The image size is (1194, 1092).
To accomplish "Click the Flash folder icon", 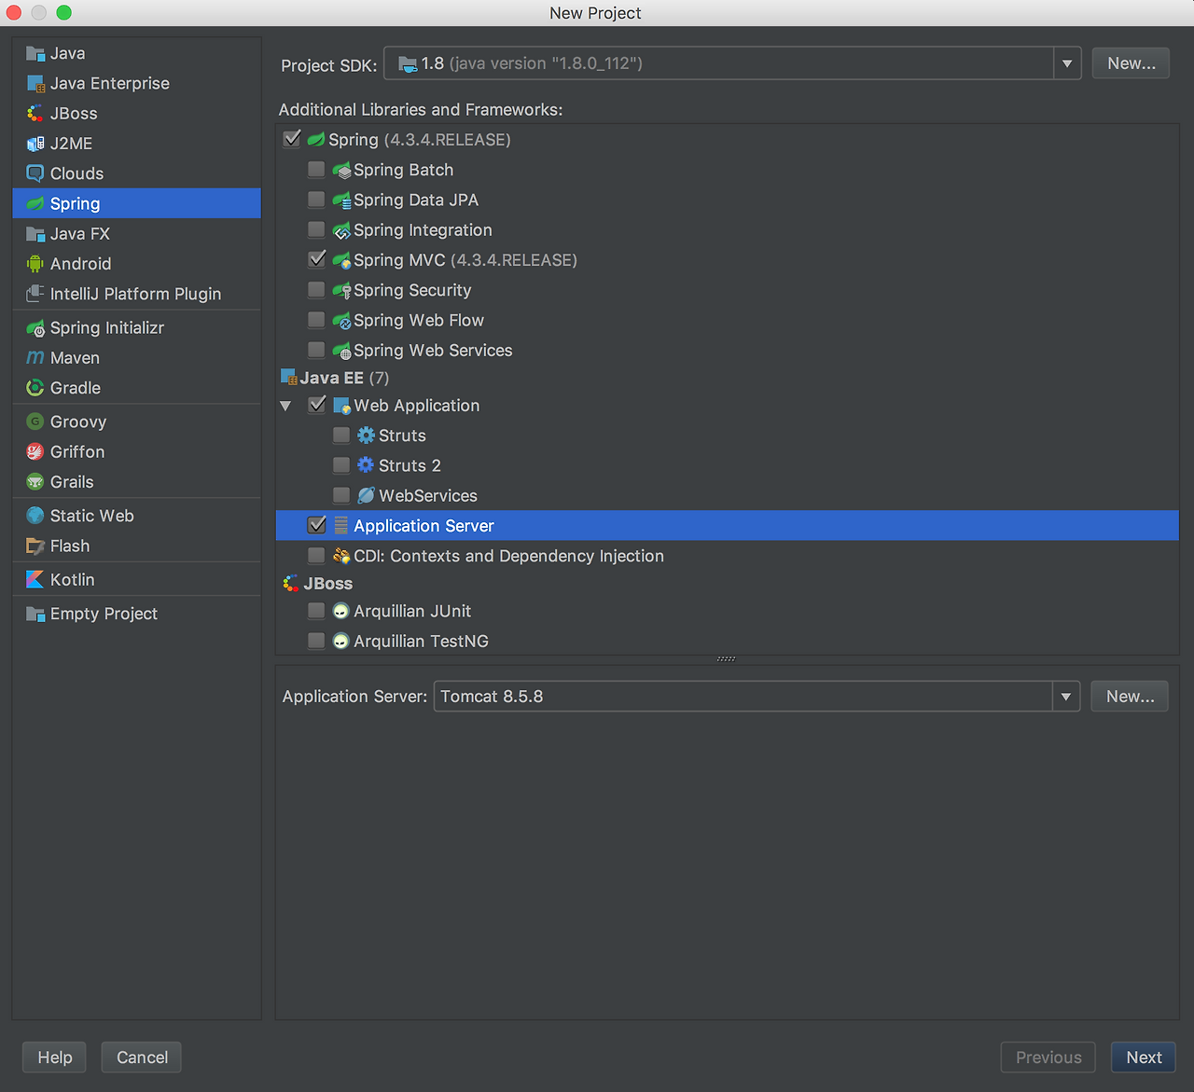I will tap(35, 546).
